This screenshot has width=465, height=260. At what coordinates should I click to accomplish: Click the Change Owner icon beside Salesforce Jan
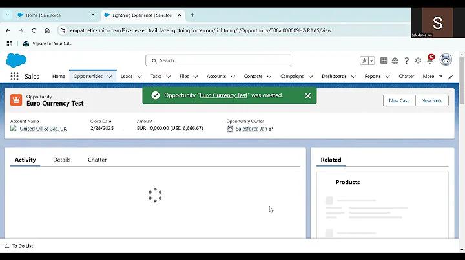point(271,129)
